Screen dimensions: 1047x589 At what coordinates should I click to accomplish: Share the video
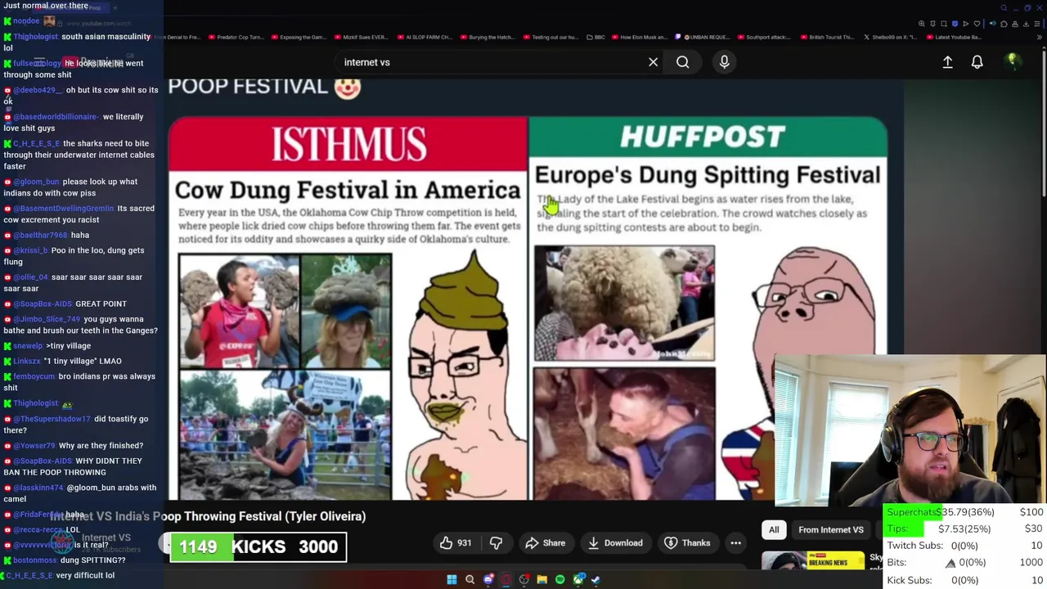(546, 543)
